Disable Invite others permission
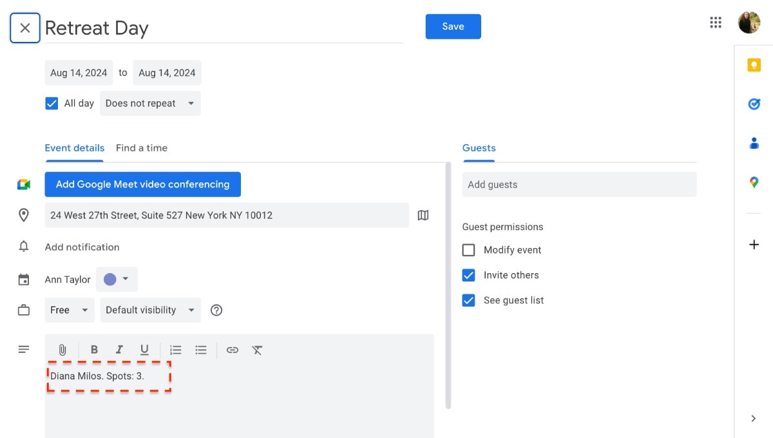 [469, 275]
